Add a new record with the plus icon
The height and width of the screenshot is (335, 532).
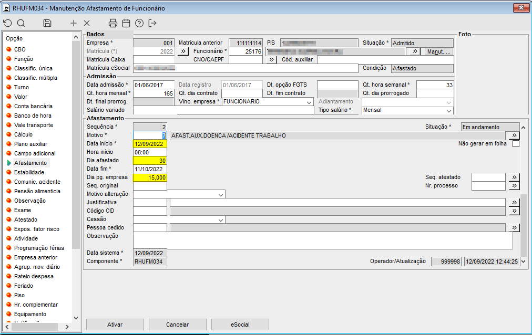click(74, 23)
